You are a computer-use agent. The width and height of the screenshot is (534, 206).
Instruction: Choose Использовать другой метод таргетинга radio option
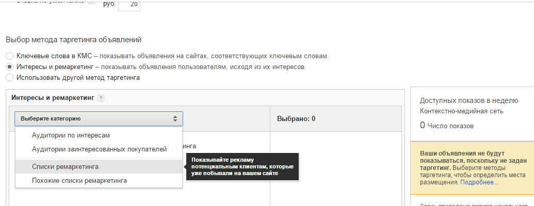point(9,78)
